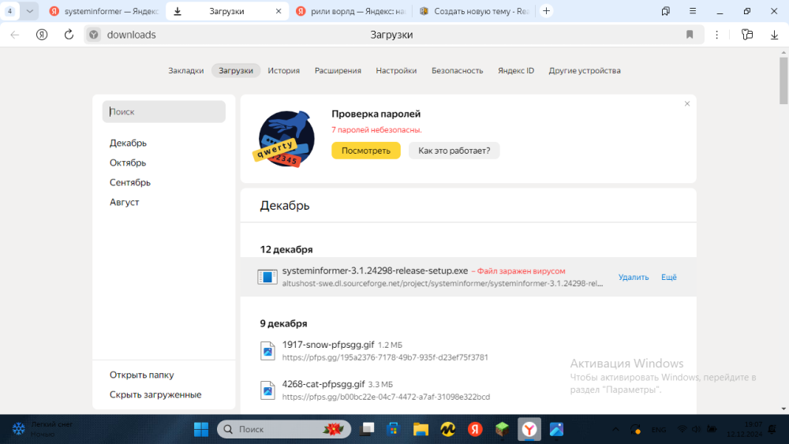Open Ещё options for systeminformer file
The width and height of the screenshot is (789, 444).
[x=669, y=277]
